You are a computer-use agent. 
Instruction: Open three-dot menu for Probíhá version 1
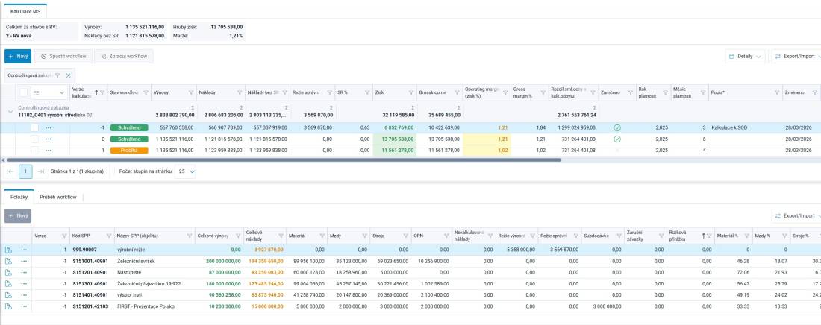tap(49, 151)
